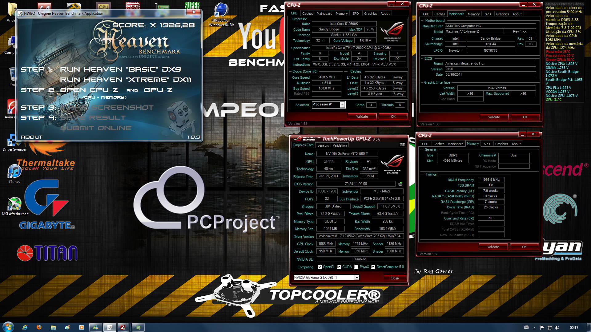The height and width of the screenshot is (332, 591).
Task: Open Graphics tab in CPU-Z Memory window
Action: point(502,144)
